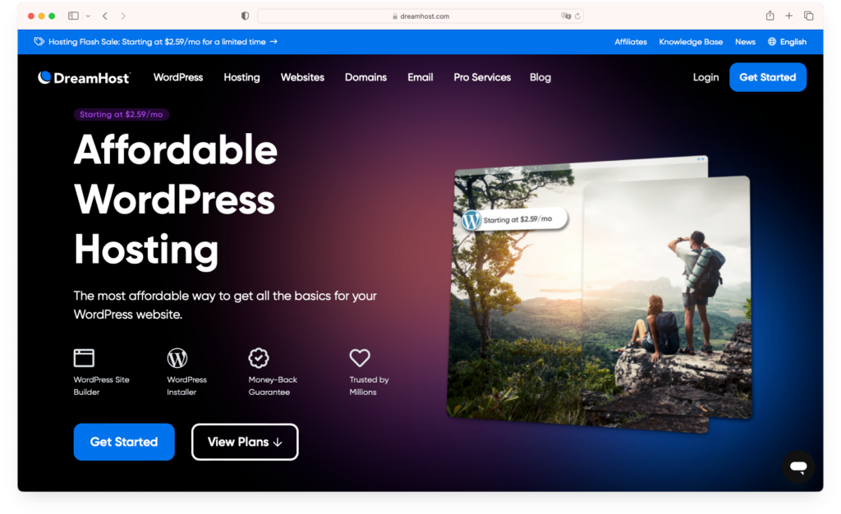The image size is (841, 514).
Task: Open the sidebar options dropdown chevron
Action: click(88, 16)
